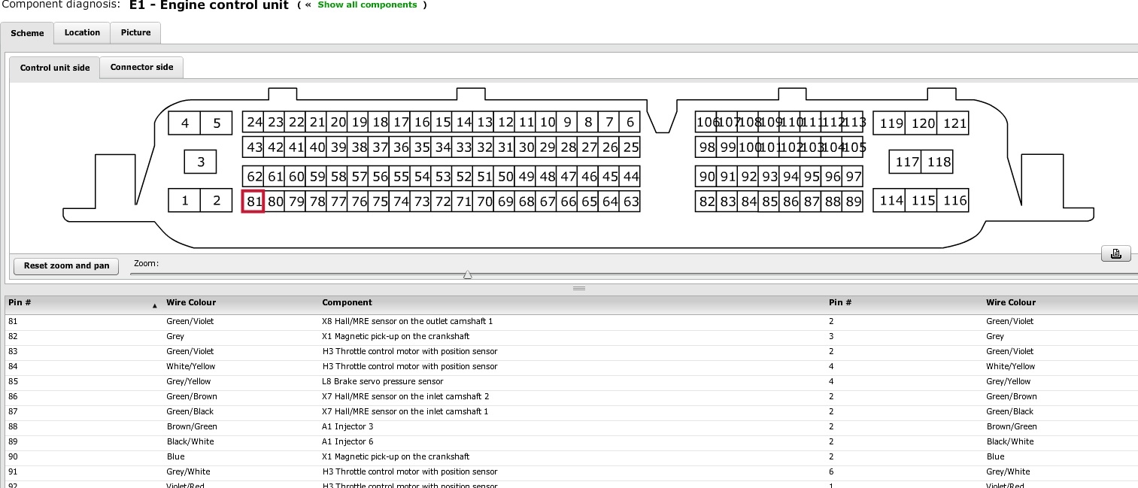
Task: Select pin 1 in connector diagram
Action: [185, 201]
